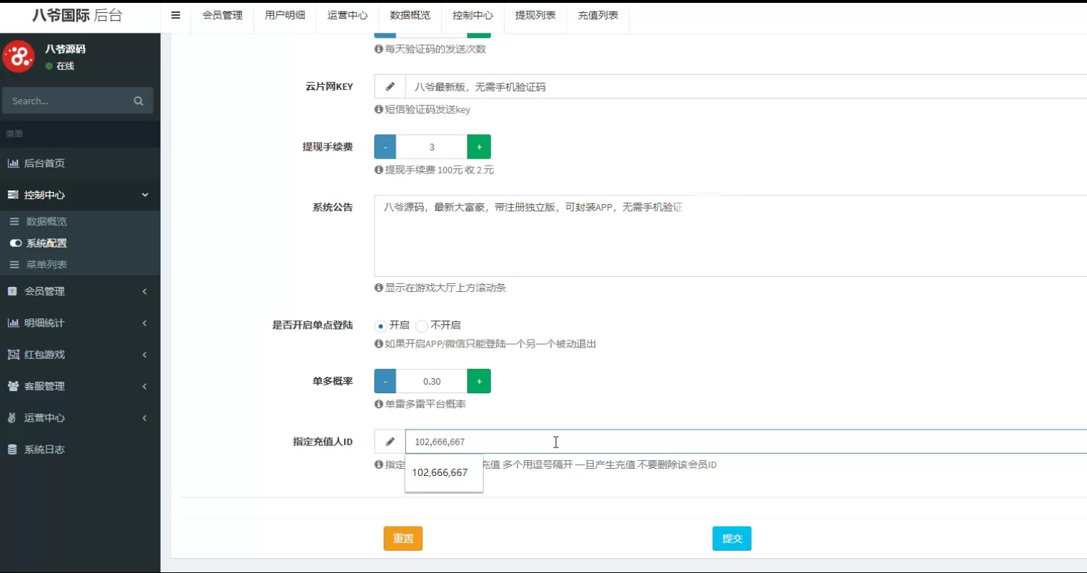The width and height of the screenshot is (1087, 573).
Task: Select the 开启 radio button
Action: point(380,325)
